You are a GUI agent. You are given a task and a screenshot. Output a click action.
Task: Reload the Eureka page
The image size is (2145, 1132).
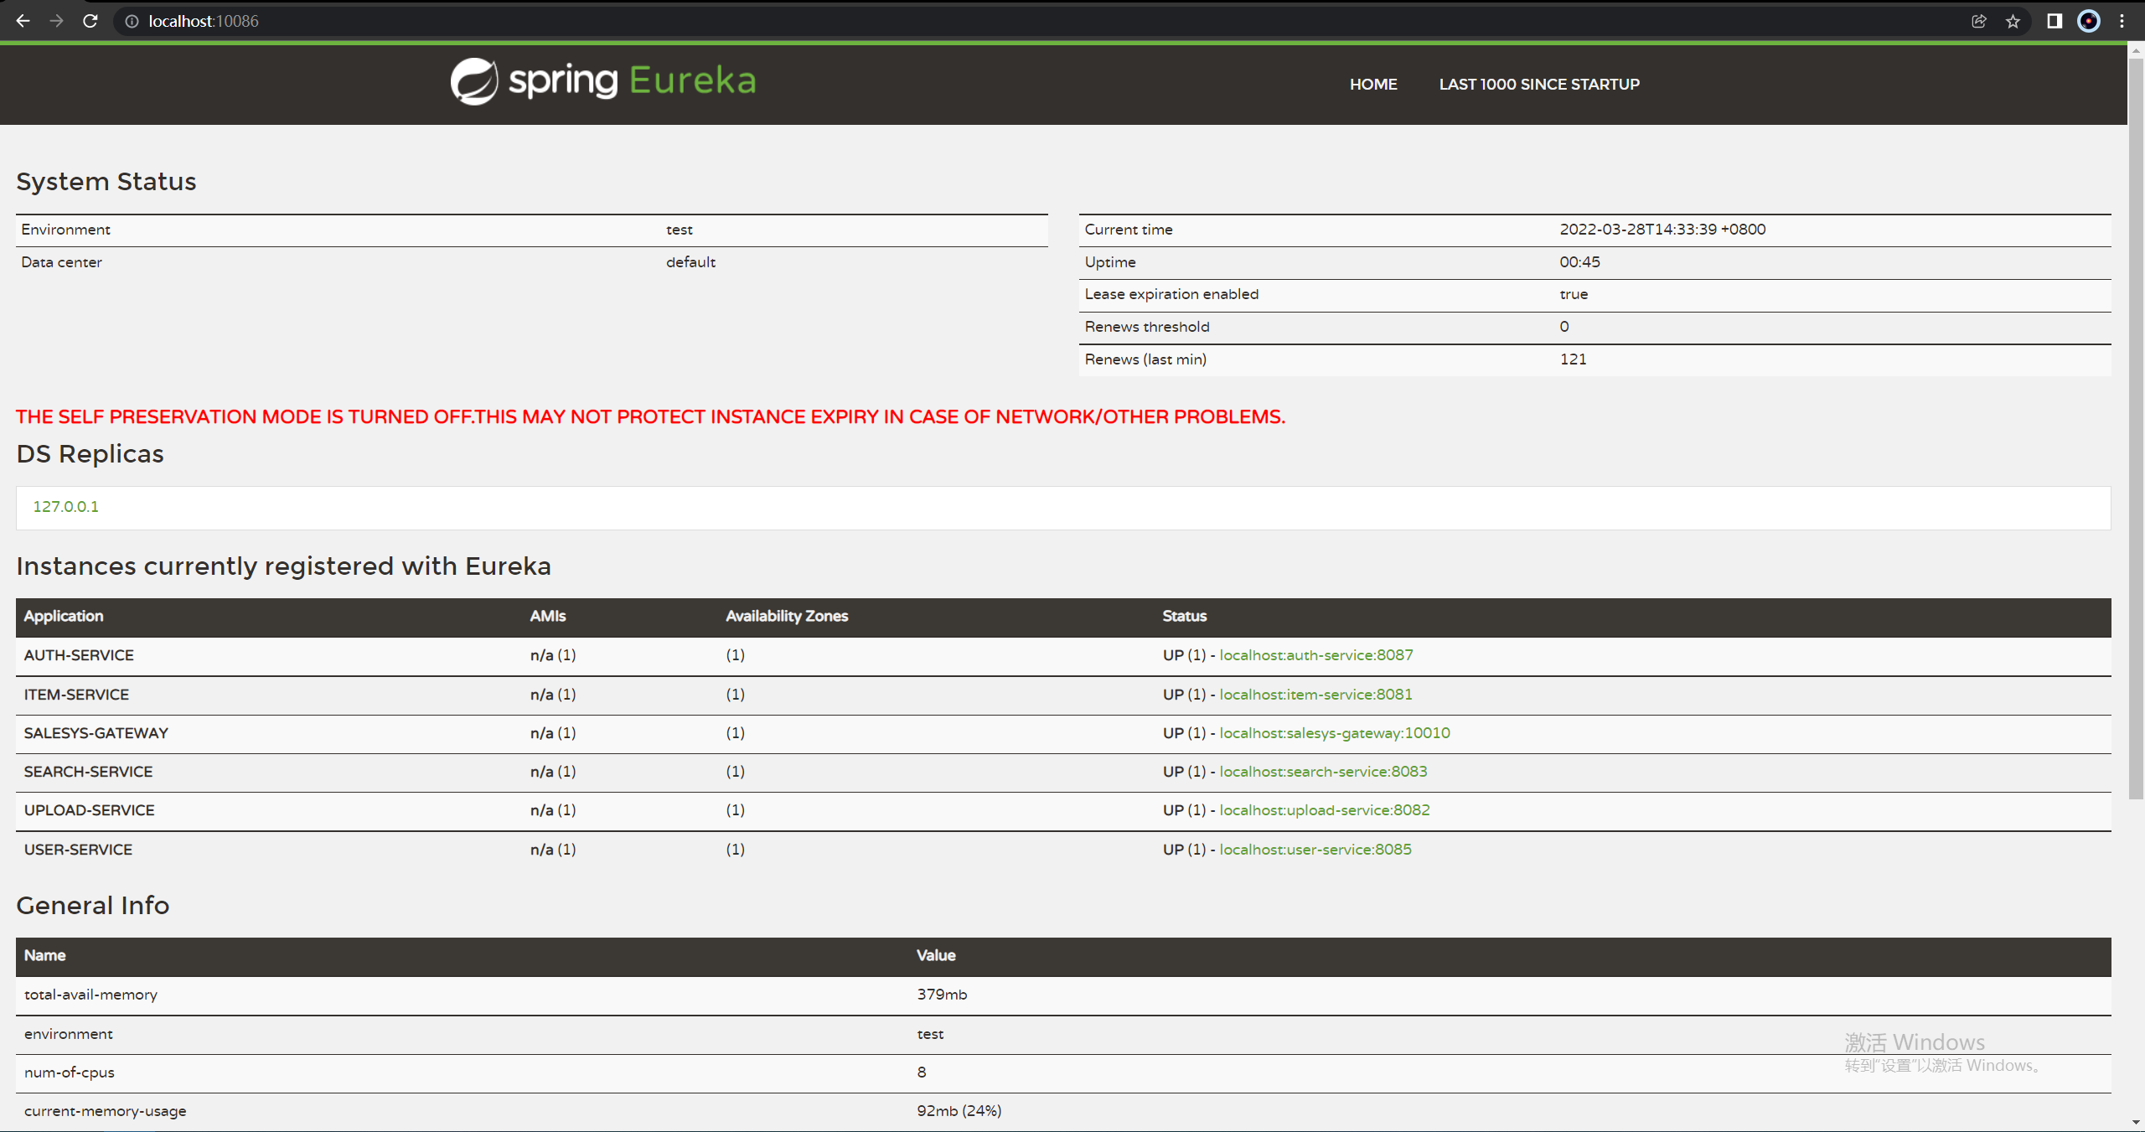[90, 21]
